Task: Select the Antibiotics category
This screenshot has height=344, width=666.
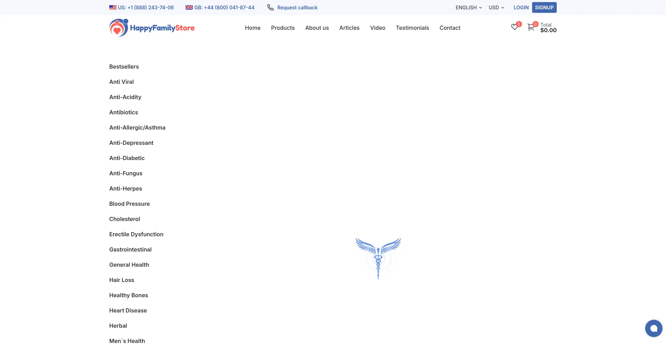Action: coord(123,112)
